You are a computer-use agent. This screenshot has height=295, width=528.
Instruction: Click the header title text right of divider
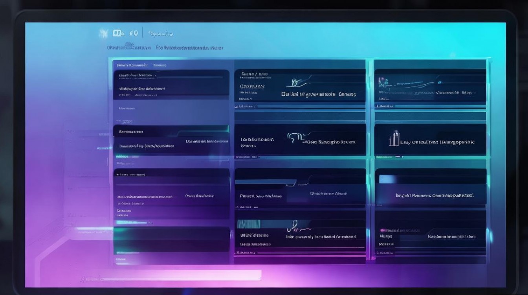coord(161,34)
